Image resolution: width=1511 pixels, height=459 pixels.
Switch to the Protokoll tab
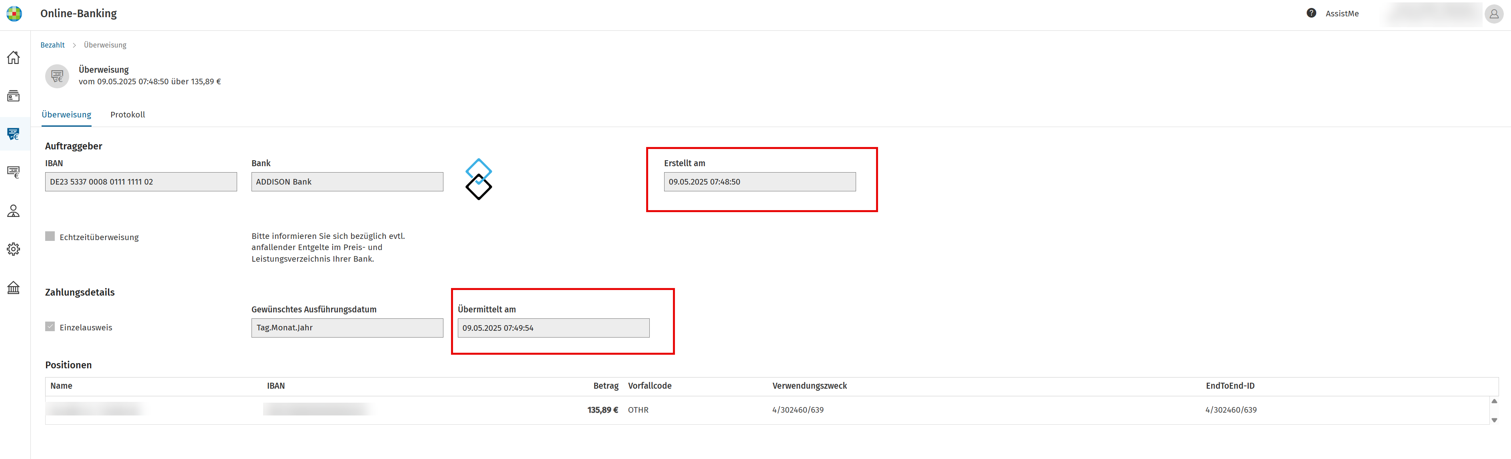(x=127, y=114)
